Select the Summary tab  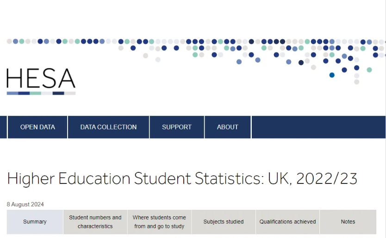pyautogui.click(x=35, y=222)
